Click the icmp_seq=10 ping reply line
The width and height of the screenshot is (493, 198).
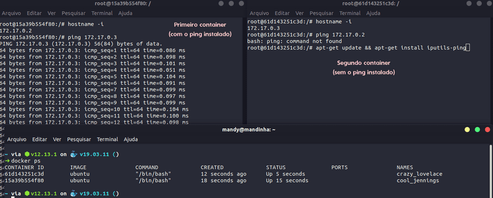pyautogui.click(x=94, y=109)
